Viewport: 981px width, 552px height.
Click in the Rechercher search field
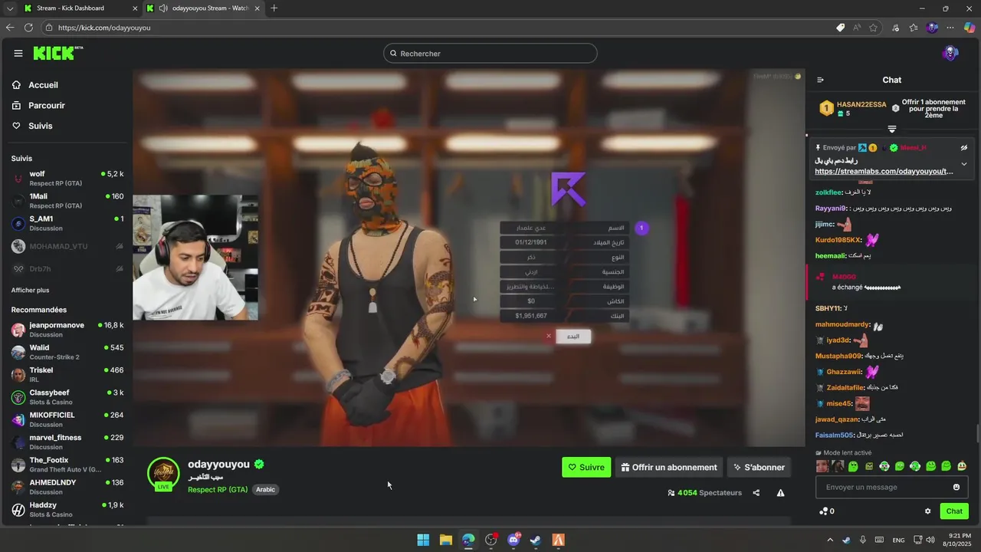[x=490, y=53]
